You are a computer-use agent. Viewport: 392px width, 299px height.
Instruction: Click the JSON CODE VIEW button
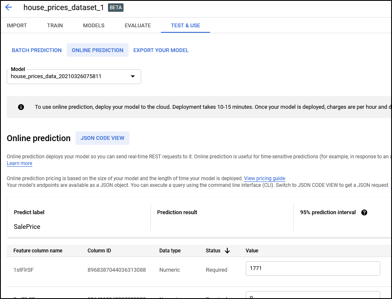pyautogui.click(x=103, y=138)
